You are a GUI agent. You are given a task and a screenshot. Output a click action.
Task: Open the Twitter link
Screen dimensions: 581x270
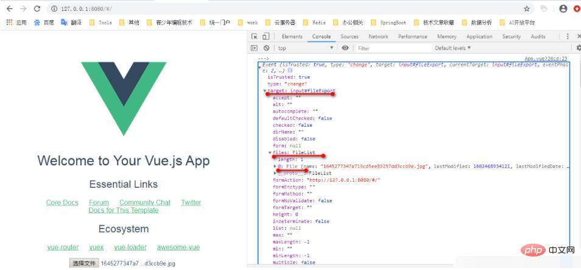[191, 202]
